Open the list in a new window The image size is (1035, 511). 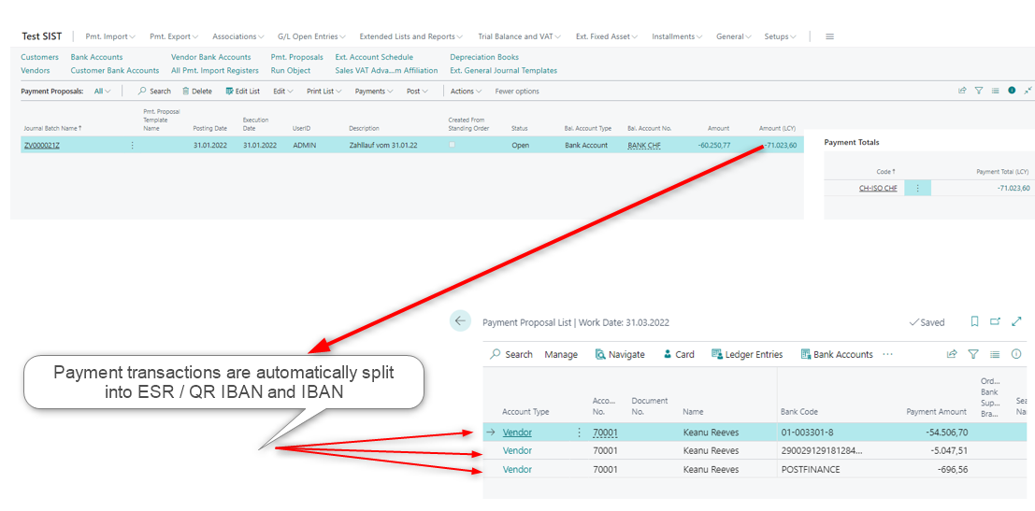click(995, 321)
